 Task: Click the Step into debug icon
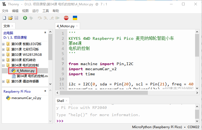[46, 18]
